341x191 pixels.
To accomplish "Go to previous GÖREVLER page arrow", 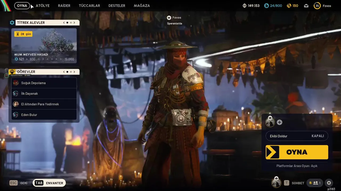I will (x=64, y=72).
